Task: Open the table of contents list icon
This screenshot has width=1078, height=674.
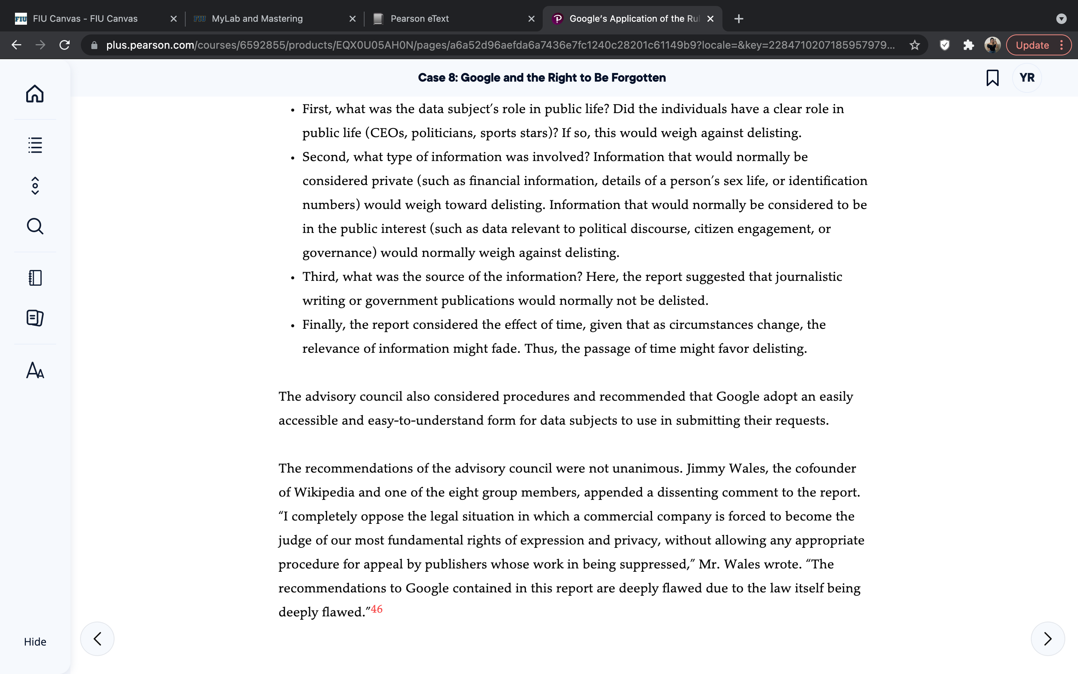Action: 35,145
